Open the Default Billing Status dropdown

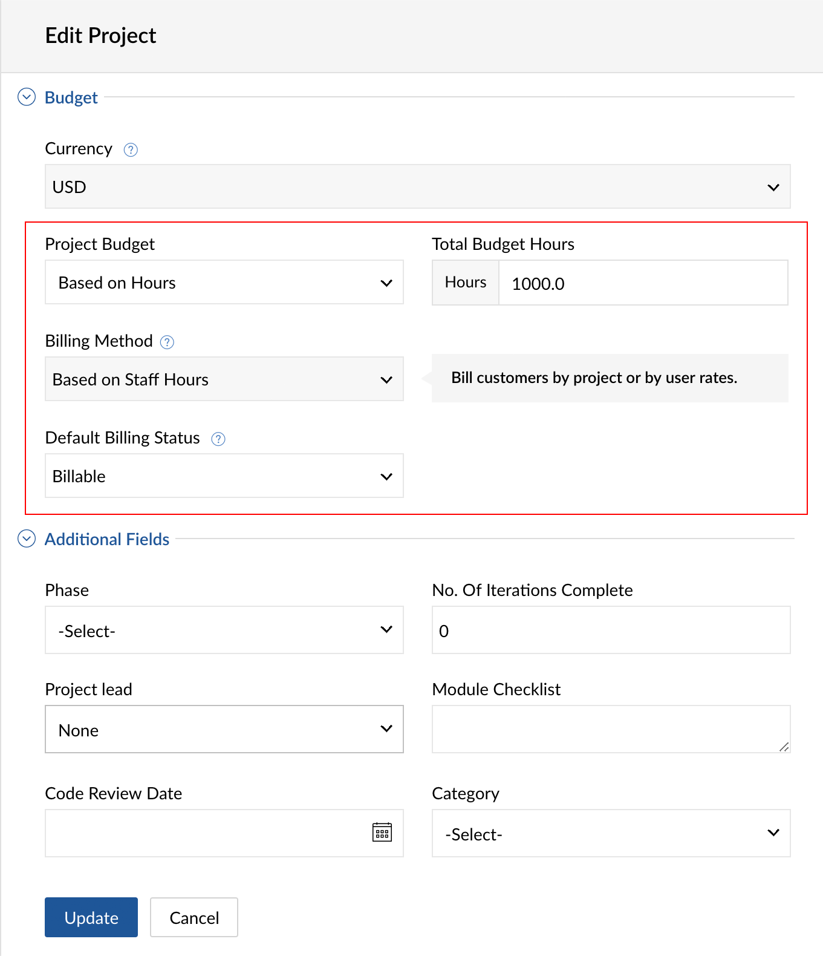tap(224, 476)
